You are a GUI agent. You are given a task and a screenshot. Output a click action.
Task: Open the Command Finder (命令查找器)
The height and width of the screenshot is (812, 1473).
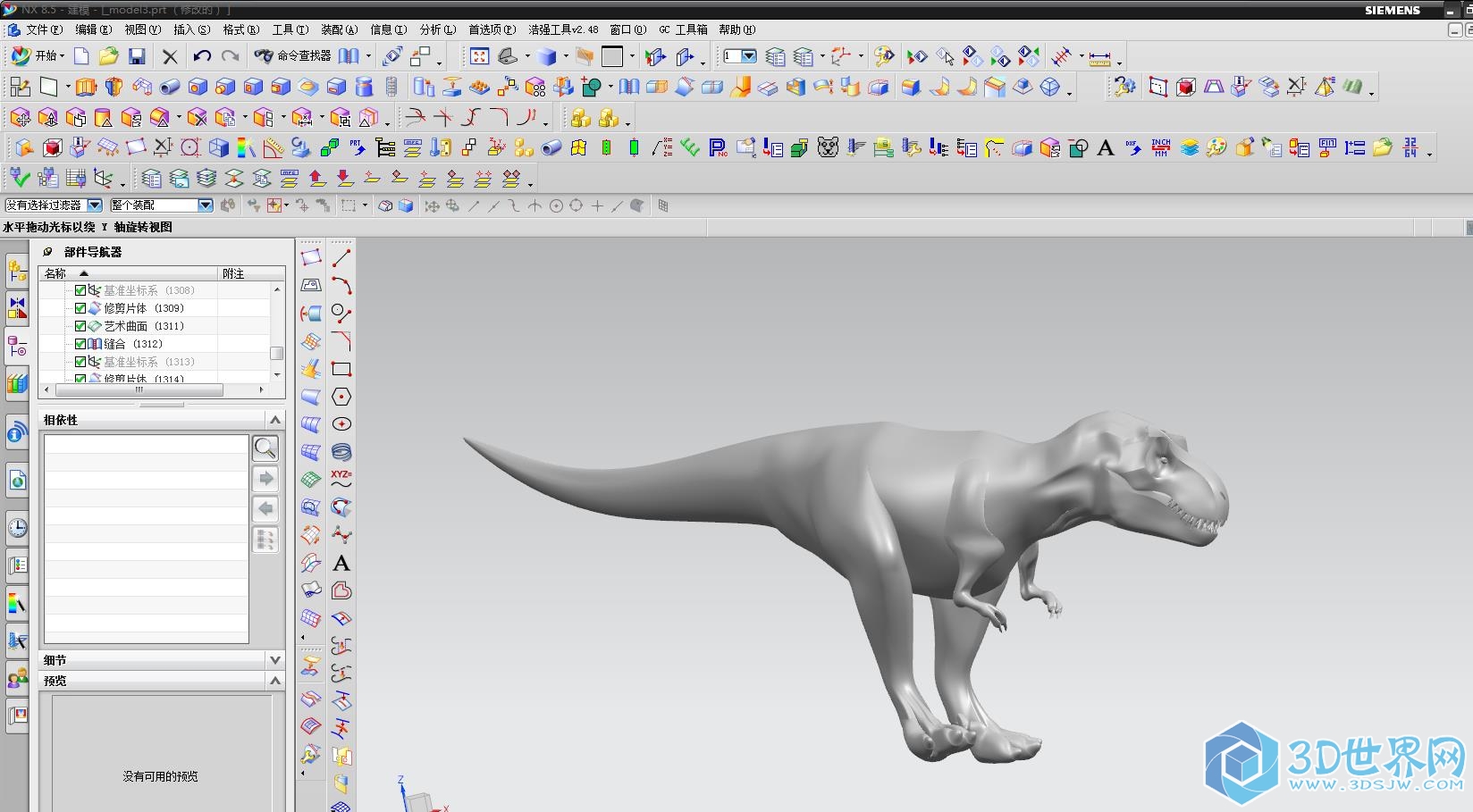292,56
